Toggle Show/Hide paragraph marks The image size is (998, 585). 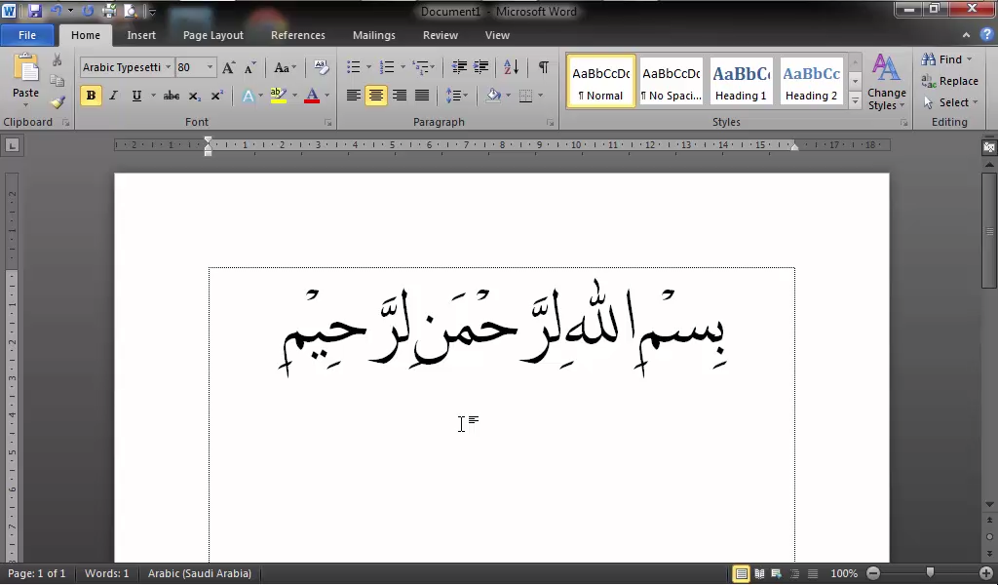(x=543, y=67)
